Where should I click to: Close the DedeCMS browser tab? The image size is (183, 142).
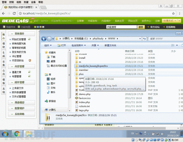pos(36,7)
